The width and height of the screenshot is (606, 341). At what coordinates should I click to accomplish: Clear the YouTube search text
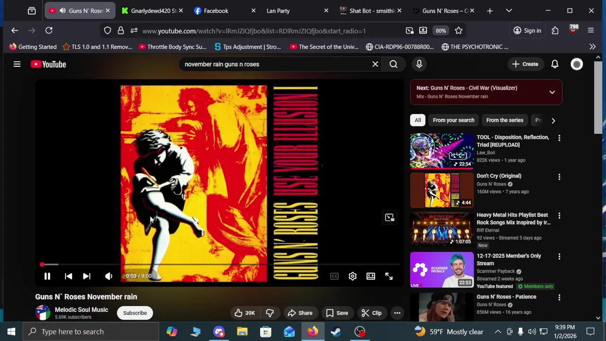(x=375, y=64)
